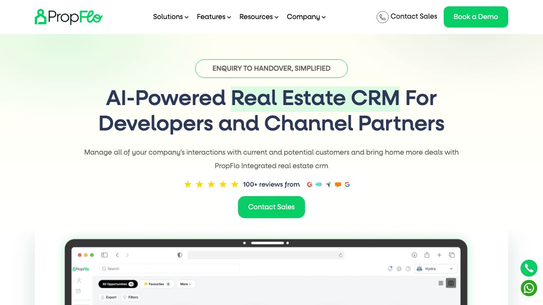Click the PropFlo logo in the header
Screen dimensions: 543x305
point(69,17)
